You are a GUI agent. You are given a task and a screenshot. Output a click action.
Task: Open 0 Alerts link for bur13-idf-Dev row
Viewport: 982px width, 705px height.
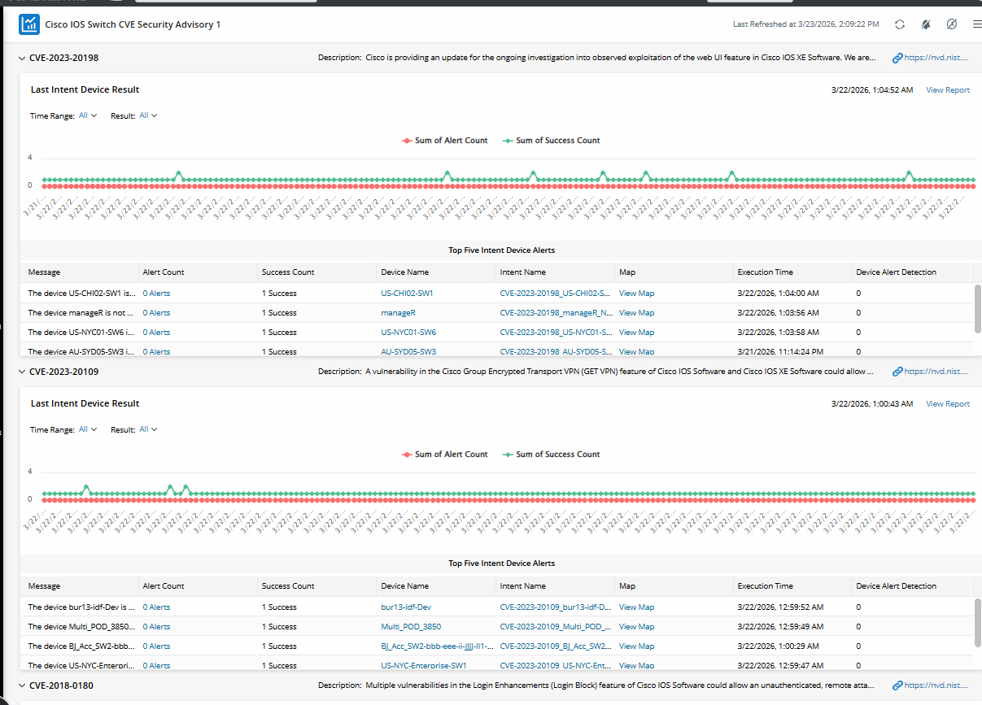pyautogui.click(x=156, y=607)
